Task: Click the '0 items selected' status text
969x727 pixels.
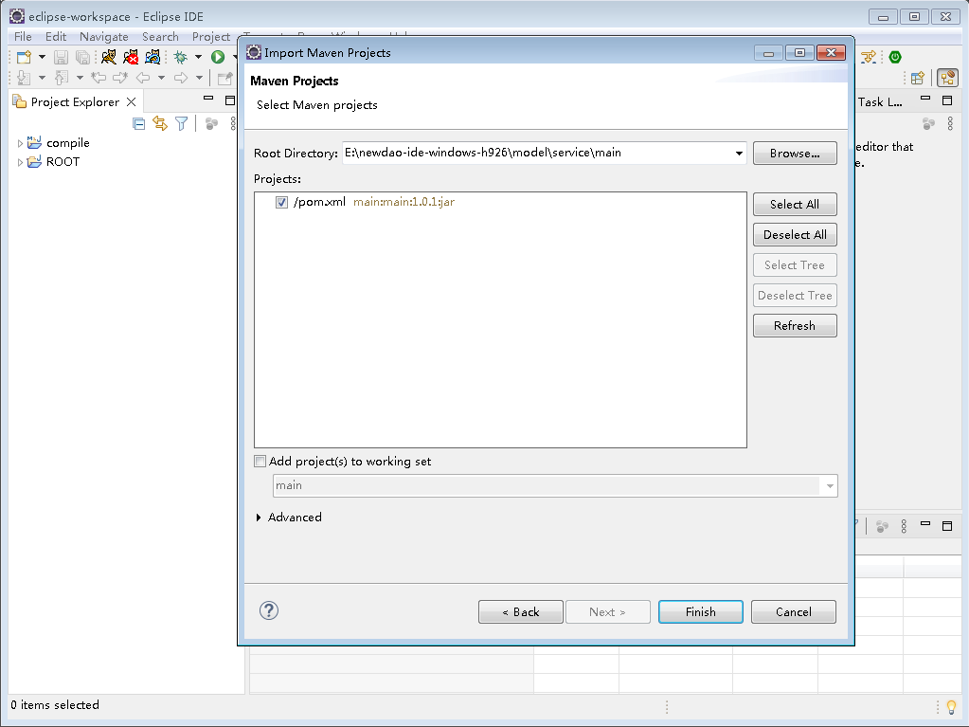Action: [x=55, y=705]
